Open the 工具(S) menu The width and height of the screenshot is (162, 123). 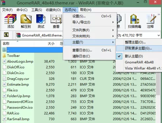(37, 10)
